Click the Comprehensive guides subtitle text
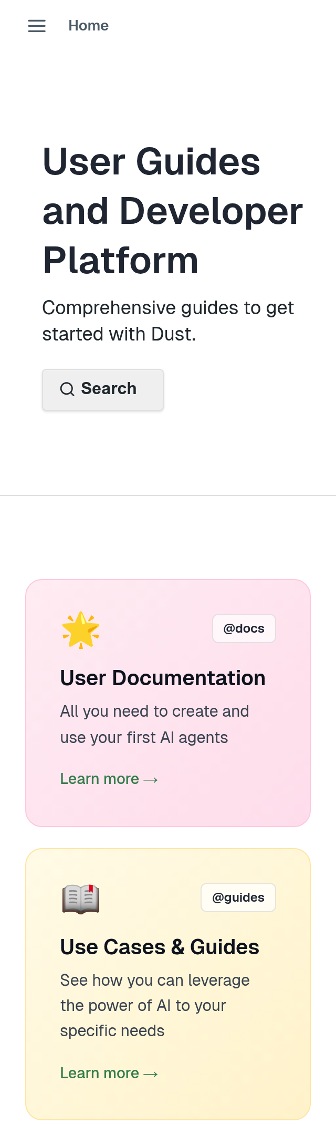336x1135 pixels. click(168, 321)
